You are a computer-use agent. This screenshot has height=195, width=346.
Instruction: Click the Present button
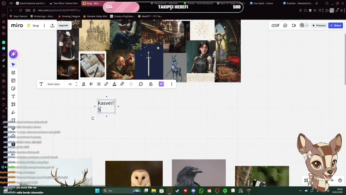point(319,25)
